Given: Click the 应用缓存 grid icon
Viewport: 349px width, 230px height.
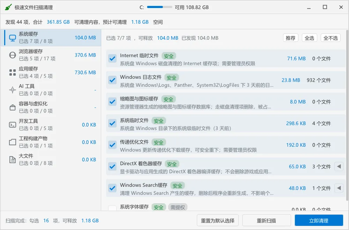Looking at the screenshot, I should [13, 72].
